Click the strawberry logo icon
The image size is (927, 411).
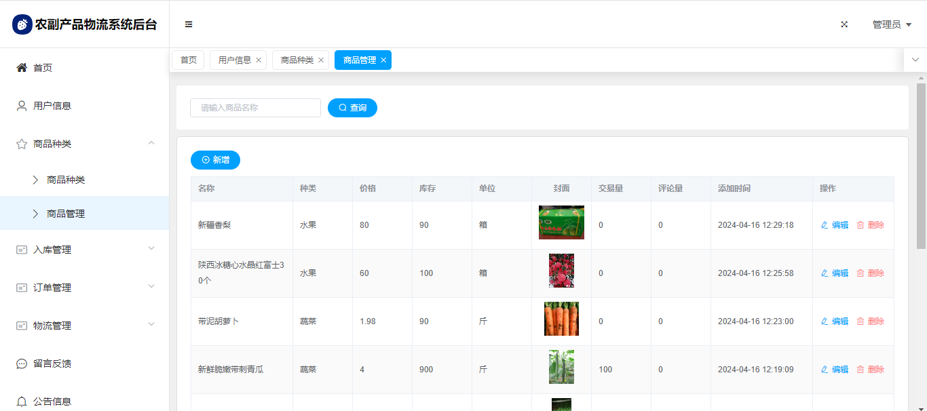[x=22, y=24]
